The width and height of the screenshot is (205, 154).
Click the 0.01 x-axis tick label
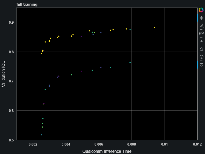pyautogui.click(x=165, y=145)
